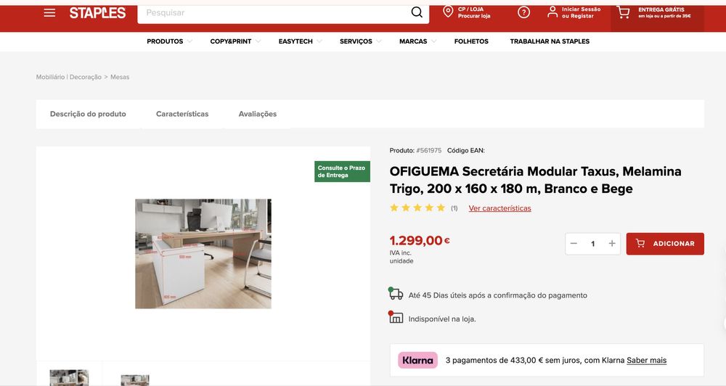Switch to Descrição do produto tab

point(88,114)
